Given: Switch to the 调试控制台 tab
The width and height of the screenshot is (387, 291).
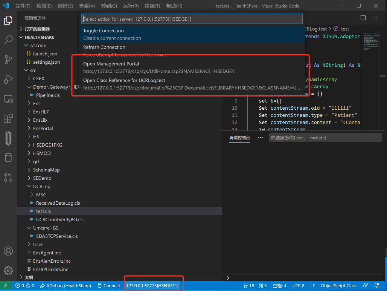Looking at the screenshot, I should (x=239, y=138).
